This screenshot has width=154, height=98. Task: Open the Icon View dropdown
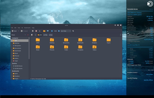click(66, 31)
